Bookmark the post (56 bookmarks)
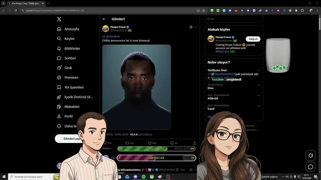Image resolution: width=321 pixels, height=180 pixels. pos(174,143)
